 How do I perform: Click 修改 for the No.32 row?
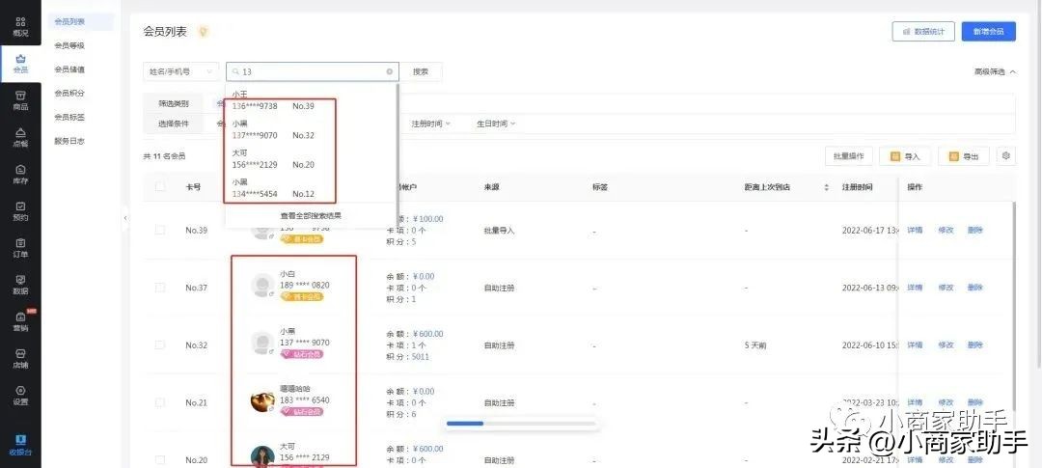[x=946, y=345]
